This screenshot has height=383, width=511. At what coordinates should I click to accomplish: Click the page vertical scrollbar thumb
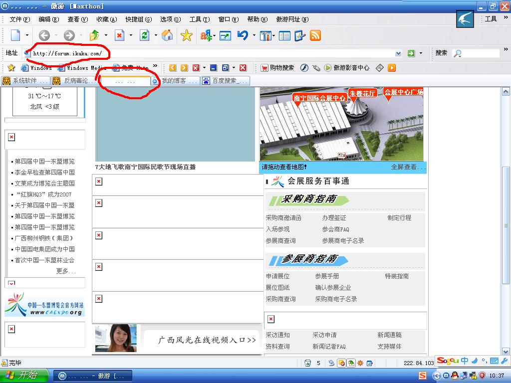506,225
